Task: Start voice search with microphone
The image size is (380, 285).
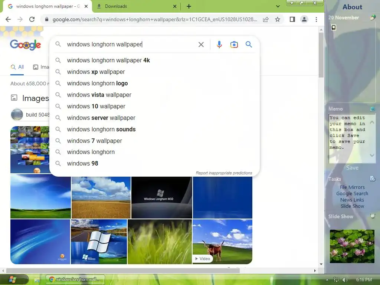Action: pyautogui.click(x=219, y=45)
